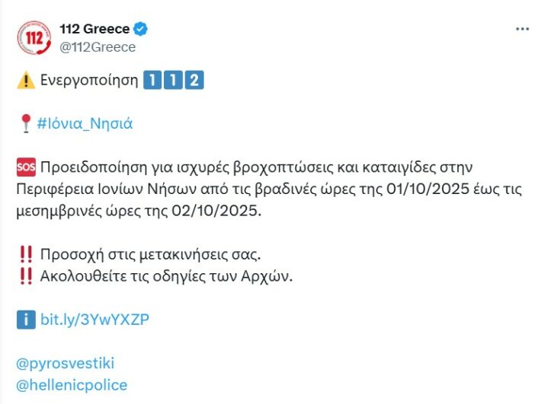
Task: Click the red SOS emoji
Action: click(x=25, y=167)
